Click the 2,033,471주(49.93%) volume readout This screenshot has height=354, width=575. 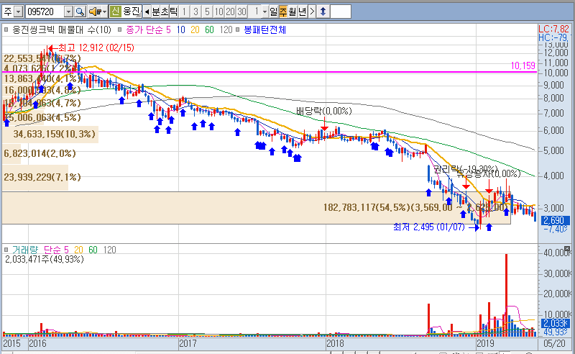click(45, 259)
